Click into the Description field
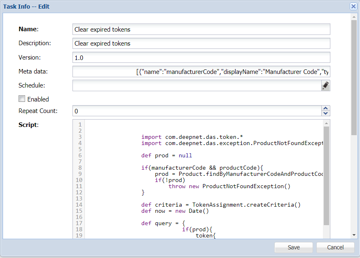This screenshot has height=258, width=360. (201, 44)
